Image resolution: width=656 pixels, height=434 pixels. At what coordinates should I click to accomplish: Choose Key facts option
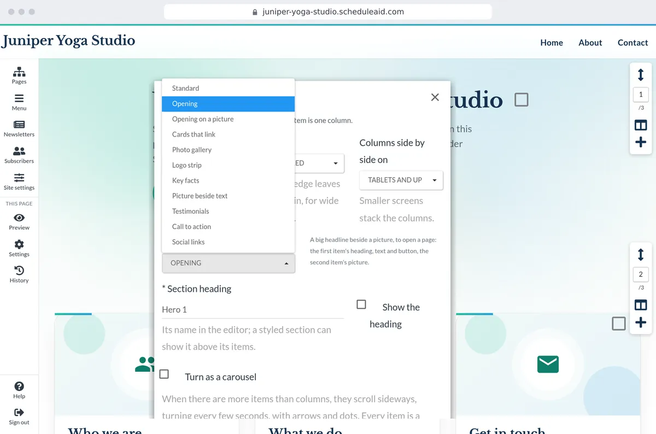[x=229, y=180]
